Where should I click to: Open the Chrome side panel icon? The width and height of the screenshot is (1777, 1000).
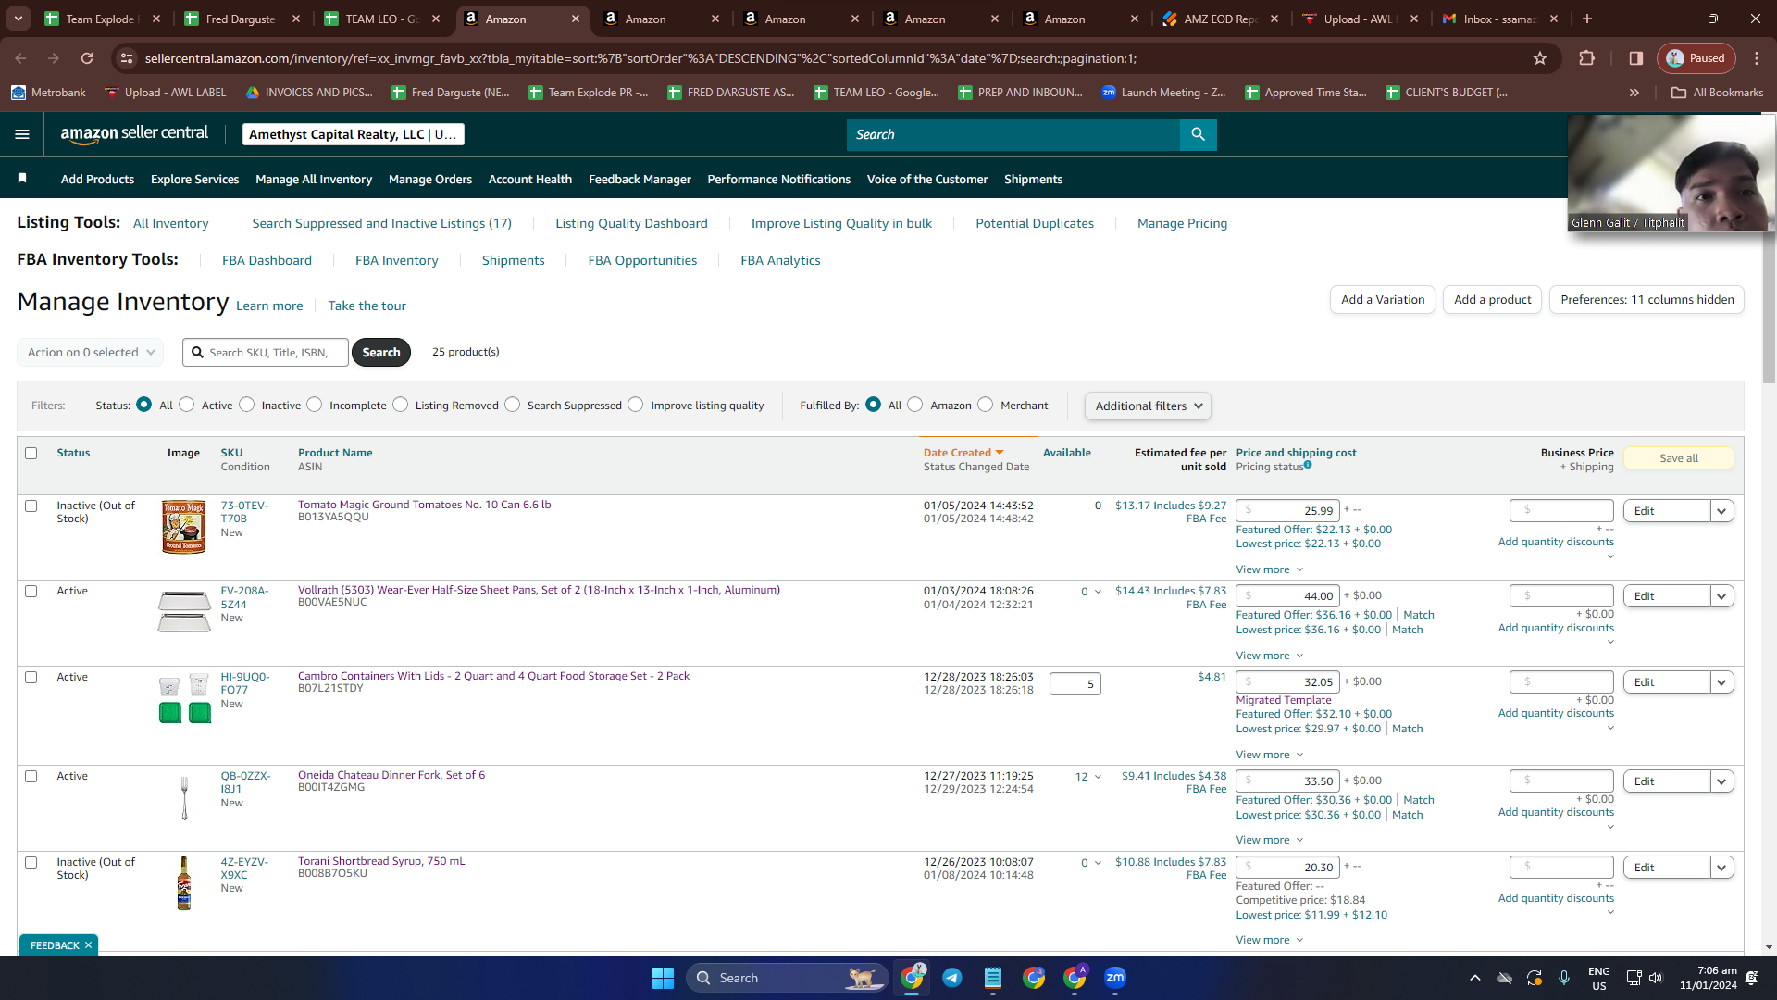[1636, 58]
